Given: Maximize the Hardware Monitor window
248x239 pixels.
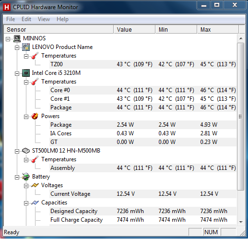Looking at the screenshot, I should (x=217, y=5).
